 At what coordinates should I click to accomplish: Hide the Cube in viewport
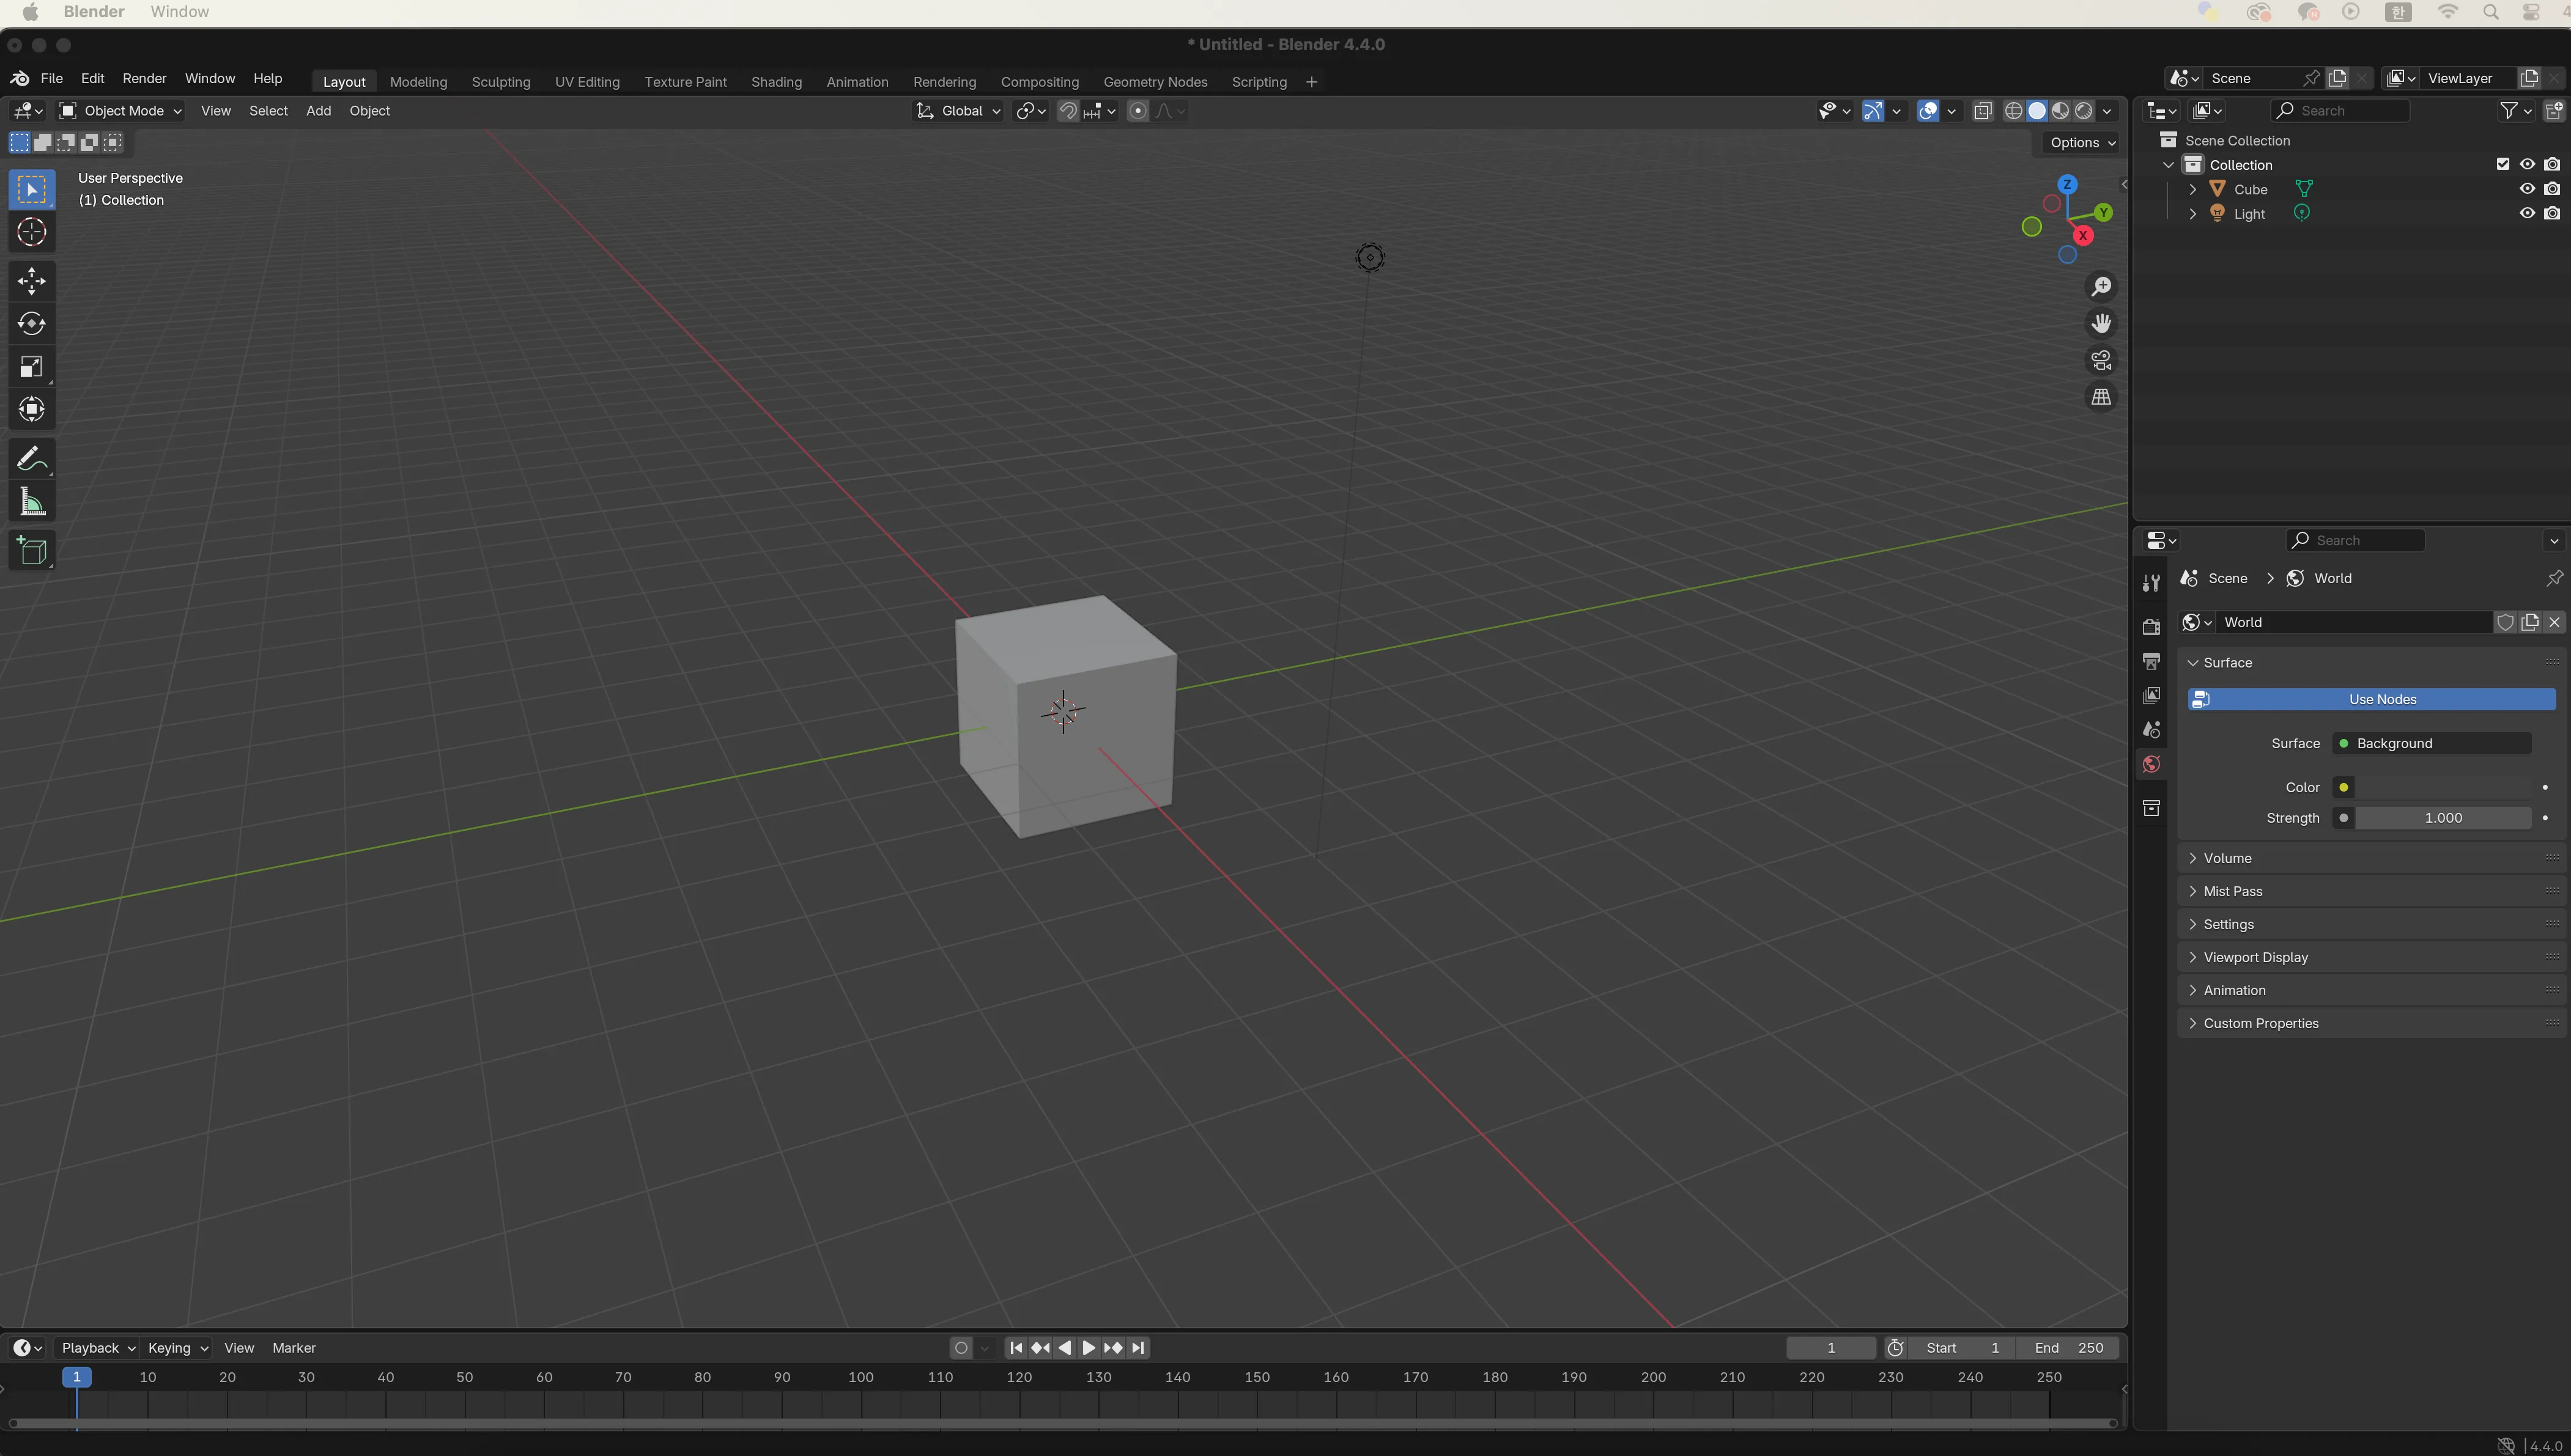click(2527, 189)
